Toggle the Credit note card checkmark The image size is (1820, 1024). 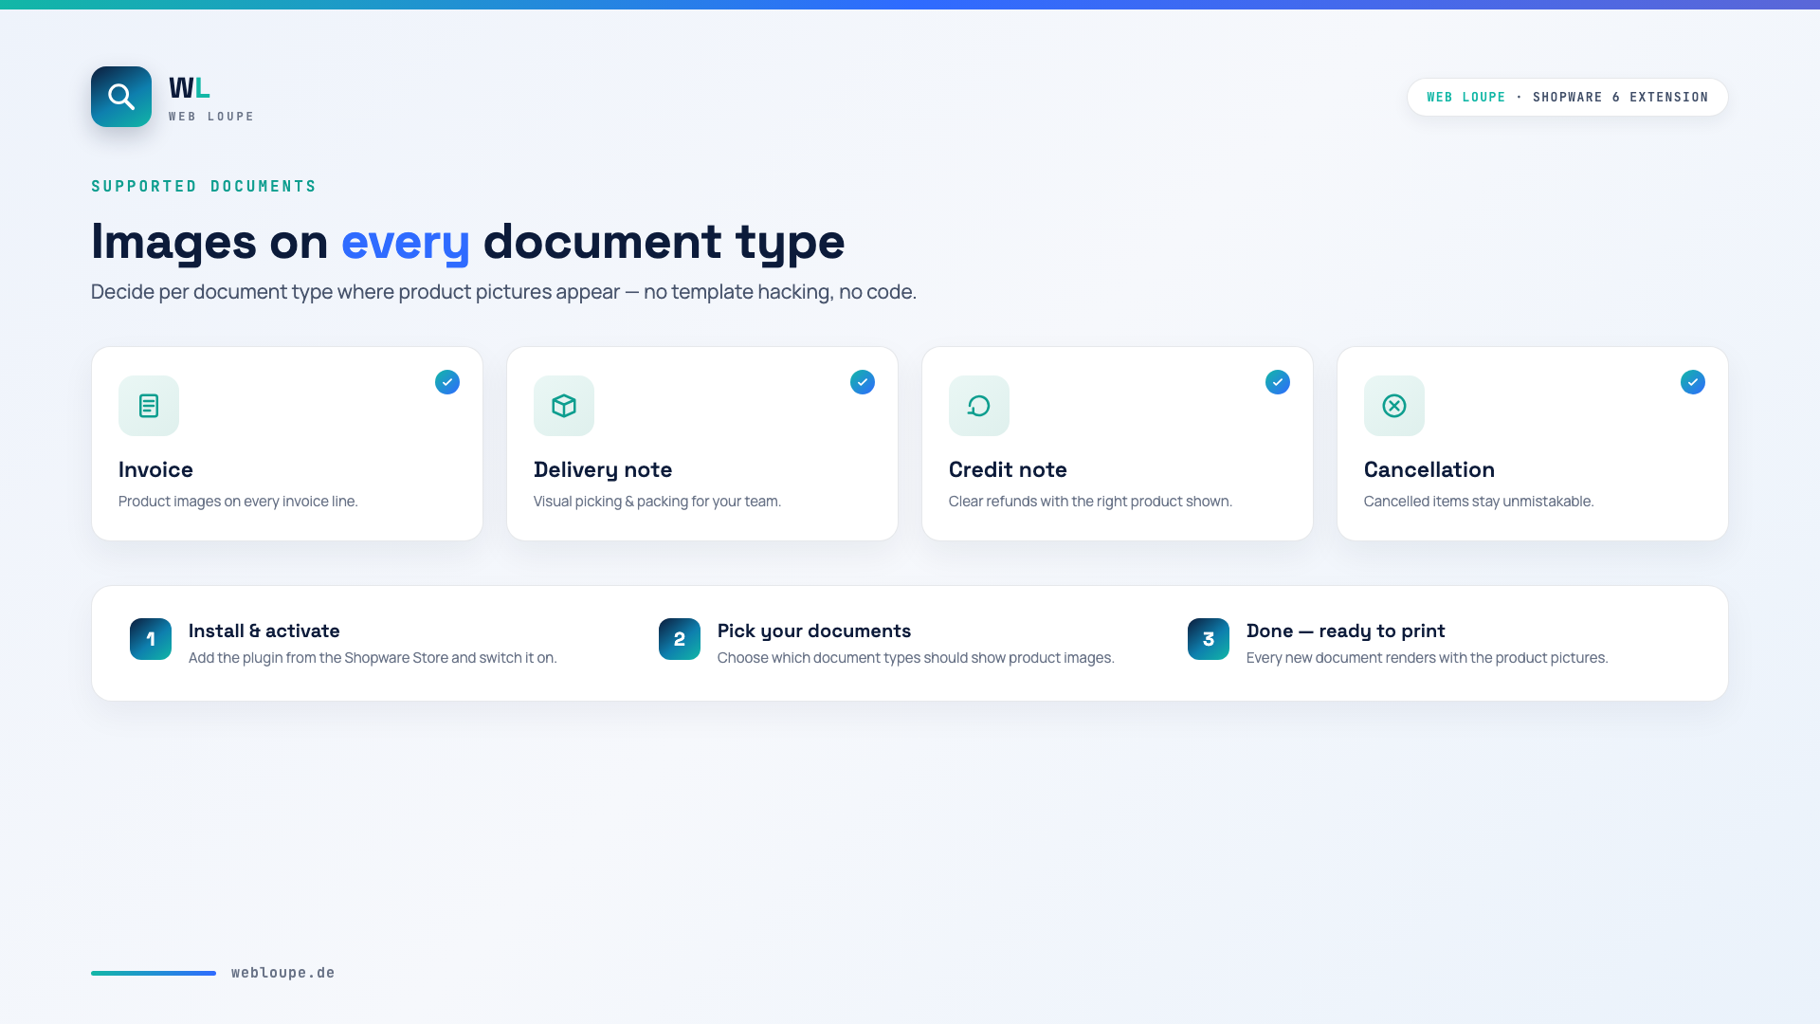pos(1278,382)
